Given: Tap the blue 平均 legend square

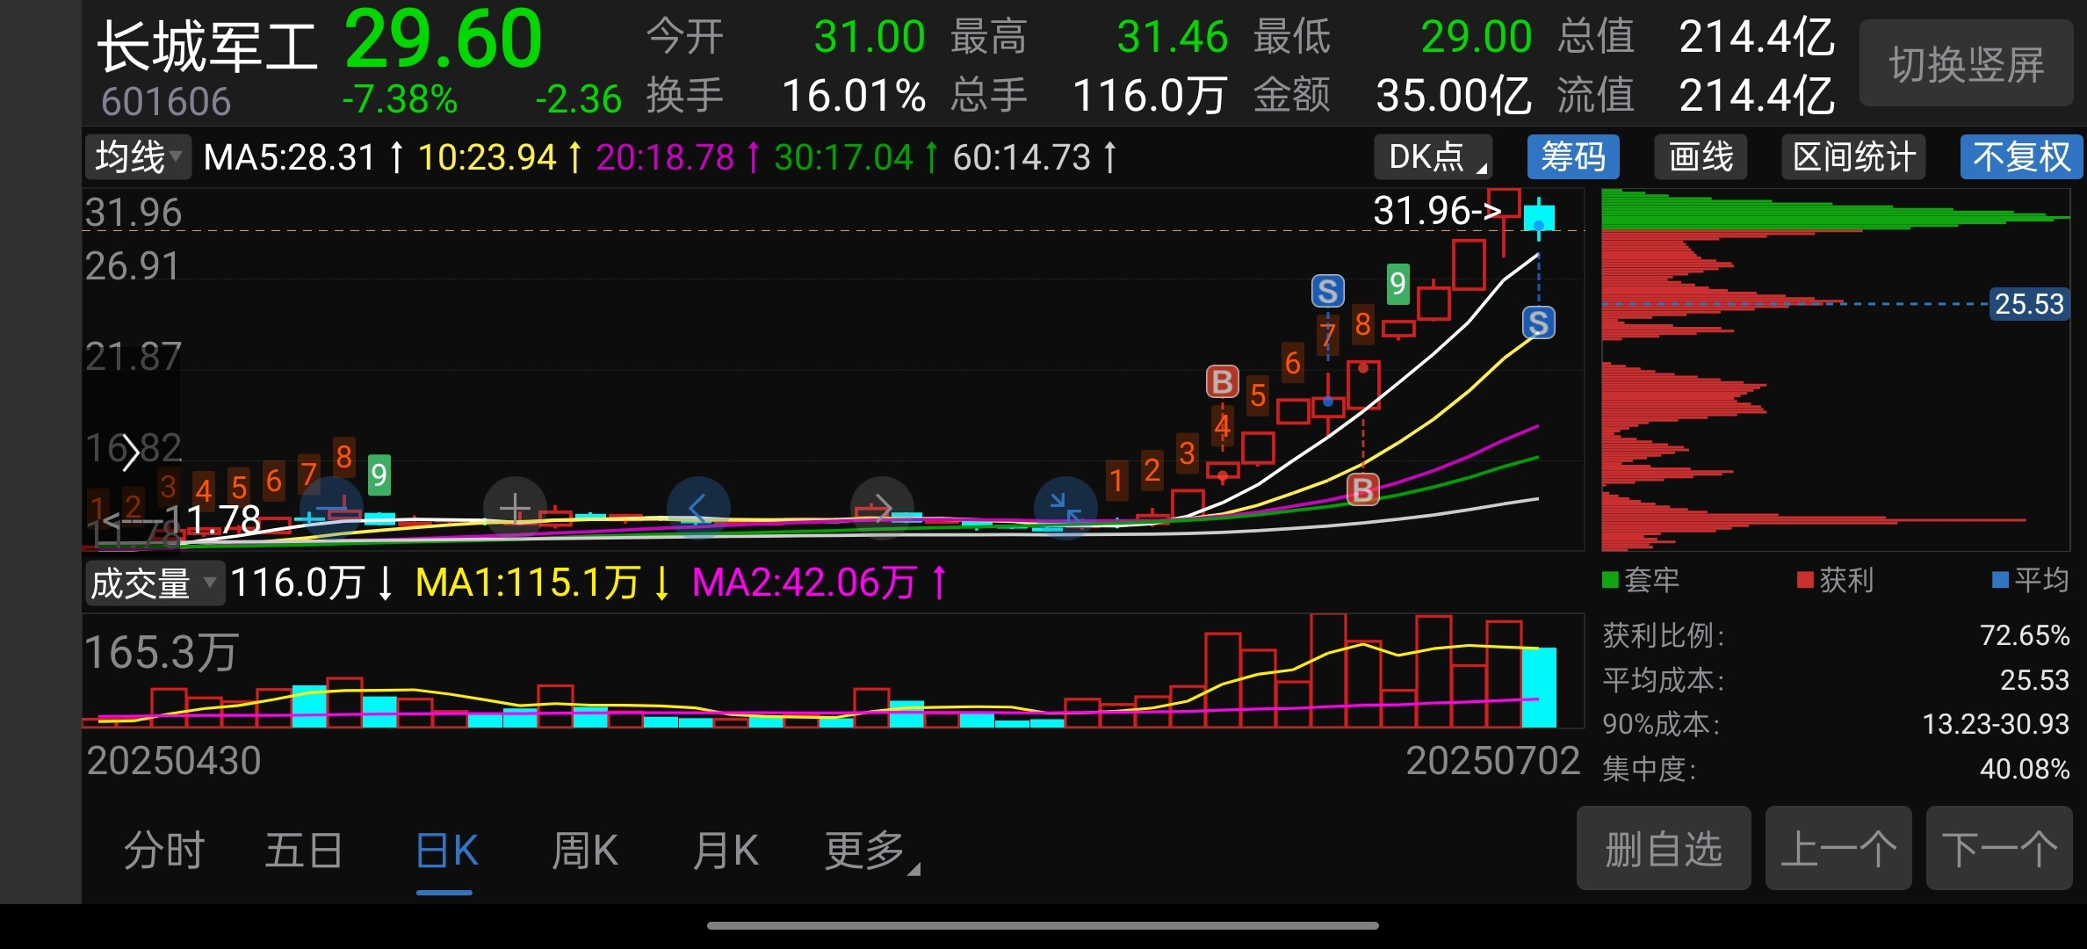Looking at the screenshot, I should click(2000, 580).
